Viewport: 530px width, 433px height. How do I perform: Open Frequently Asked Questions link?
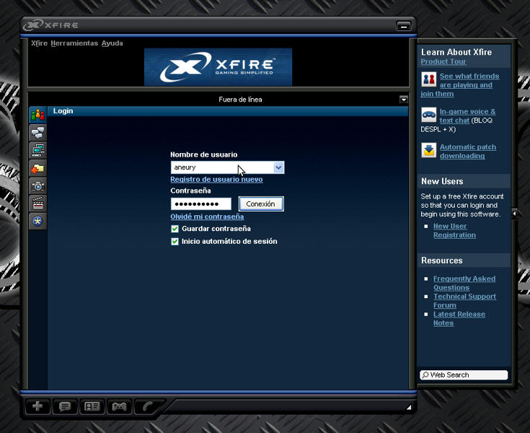pos(464,283)
